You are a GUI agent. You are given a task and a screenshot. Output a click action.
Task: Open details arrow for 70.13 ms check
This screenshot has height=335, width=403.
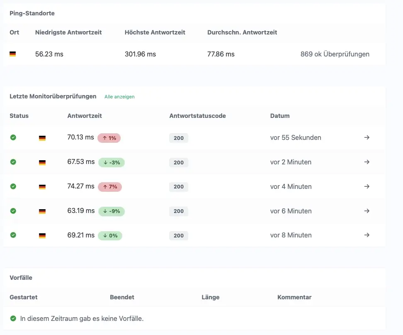(367, 137)
